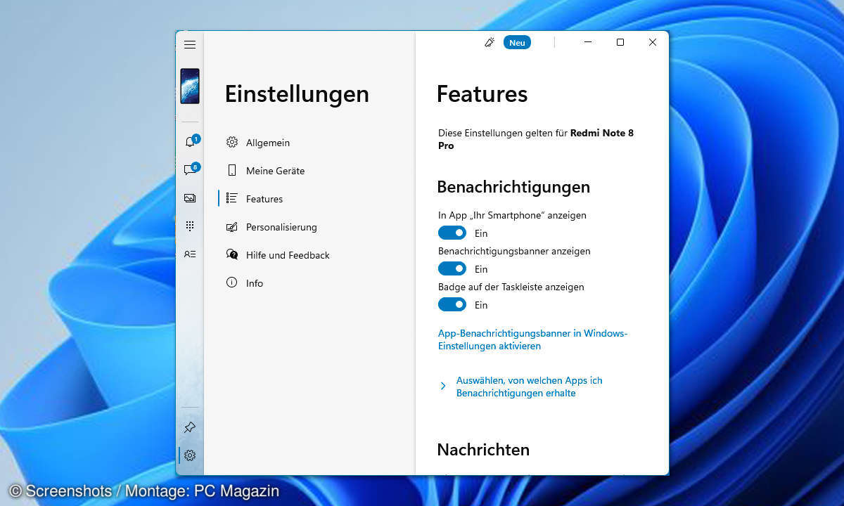
Task: Toggle Badge auf der Taskleiste switch
Action: pos(452,304)
